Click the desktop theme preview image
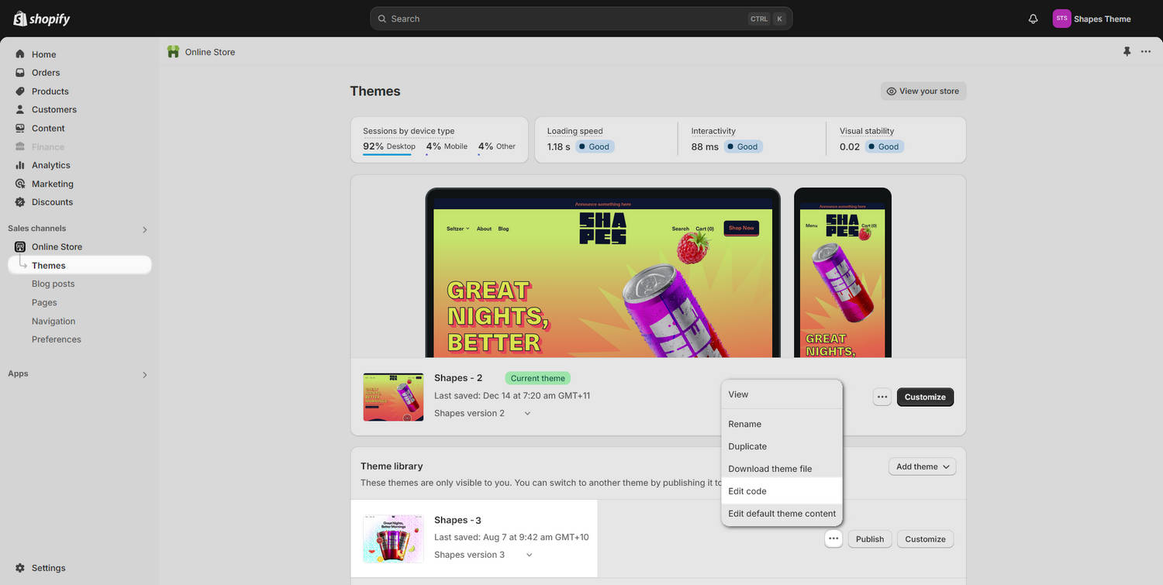1163x585 pixels. point(602,273)
